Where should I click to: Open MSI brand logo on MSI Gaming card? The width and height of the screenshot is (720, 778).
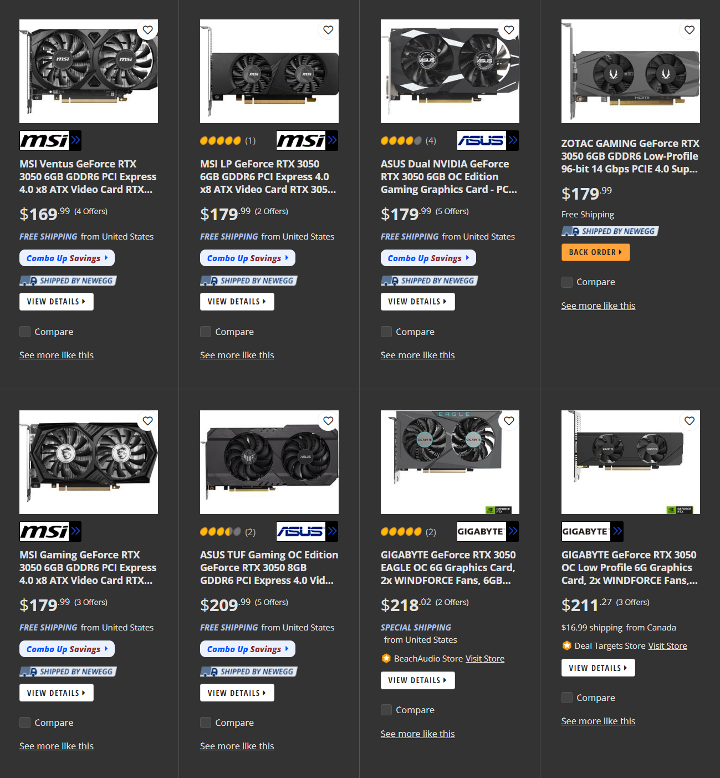[x=50, y=531]
